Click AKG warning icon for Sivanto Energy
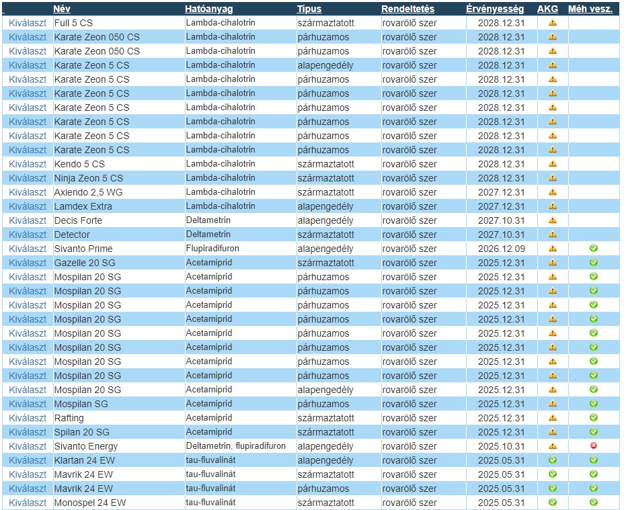Image resolution: width=624 pixels, height=510 pixels. click(x=552, y=446)
